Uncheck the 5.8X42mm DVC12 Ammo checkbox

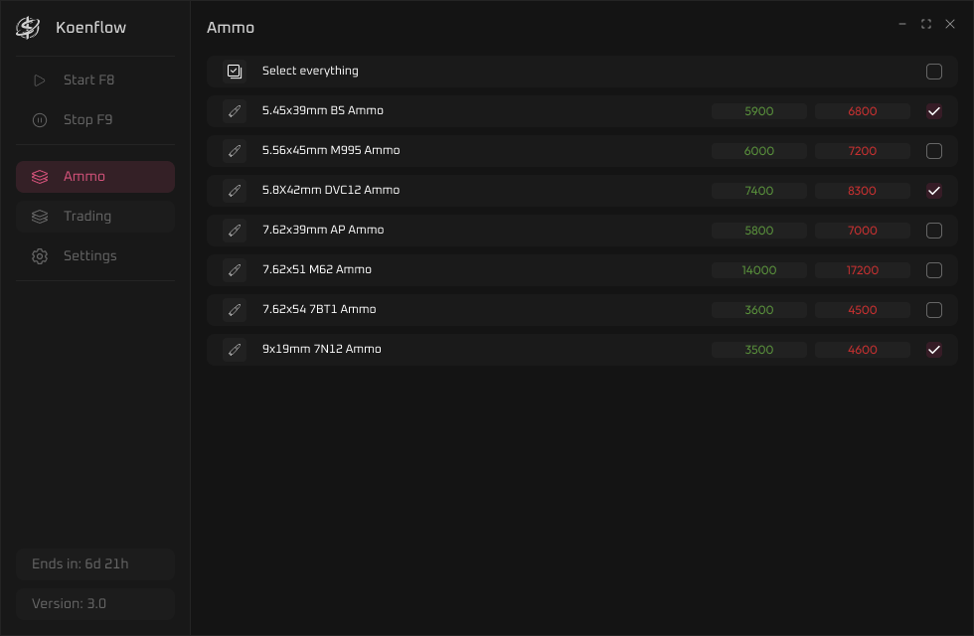[933, 191]
